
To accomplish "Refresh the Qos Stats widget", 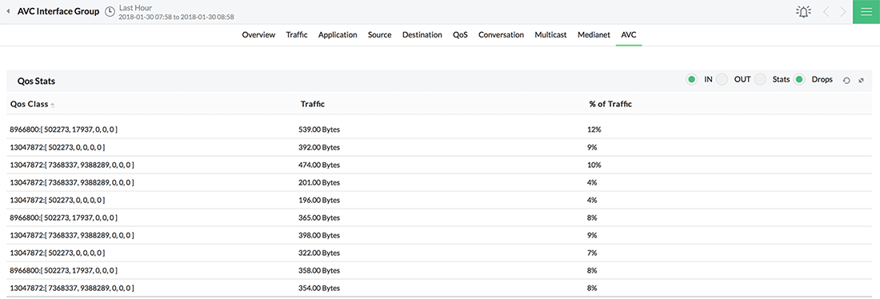I will (847, 81).
